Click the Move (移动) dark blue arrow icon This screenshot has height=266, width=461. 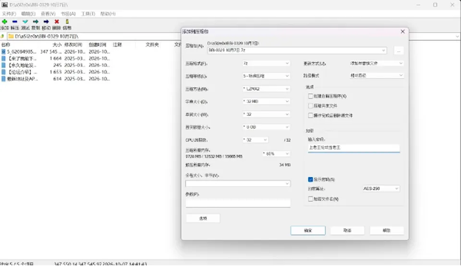click(x=46, y=22)
